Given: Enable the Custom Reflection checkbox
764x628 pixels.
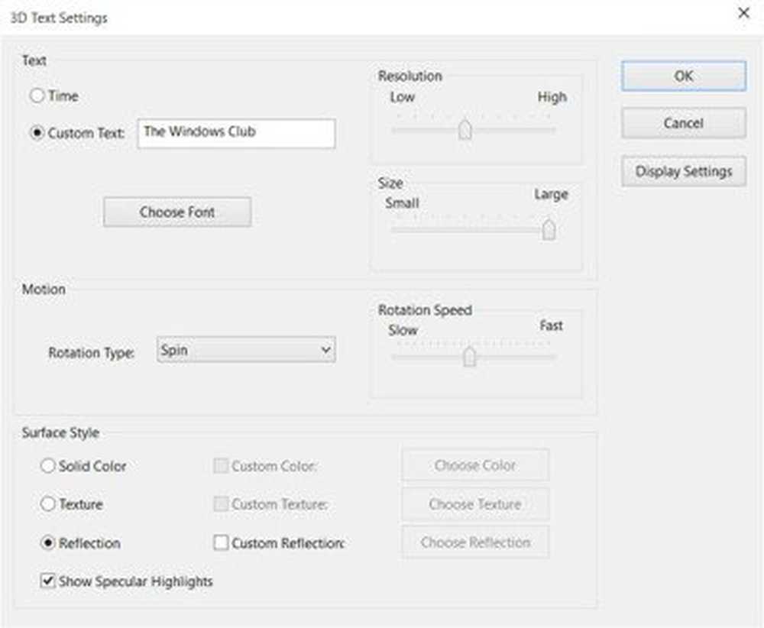Looking at the screenshot, I should click(221, 543).
